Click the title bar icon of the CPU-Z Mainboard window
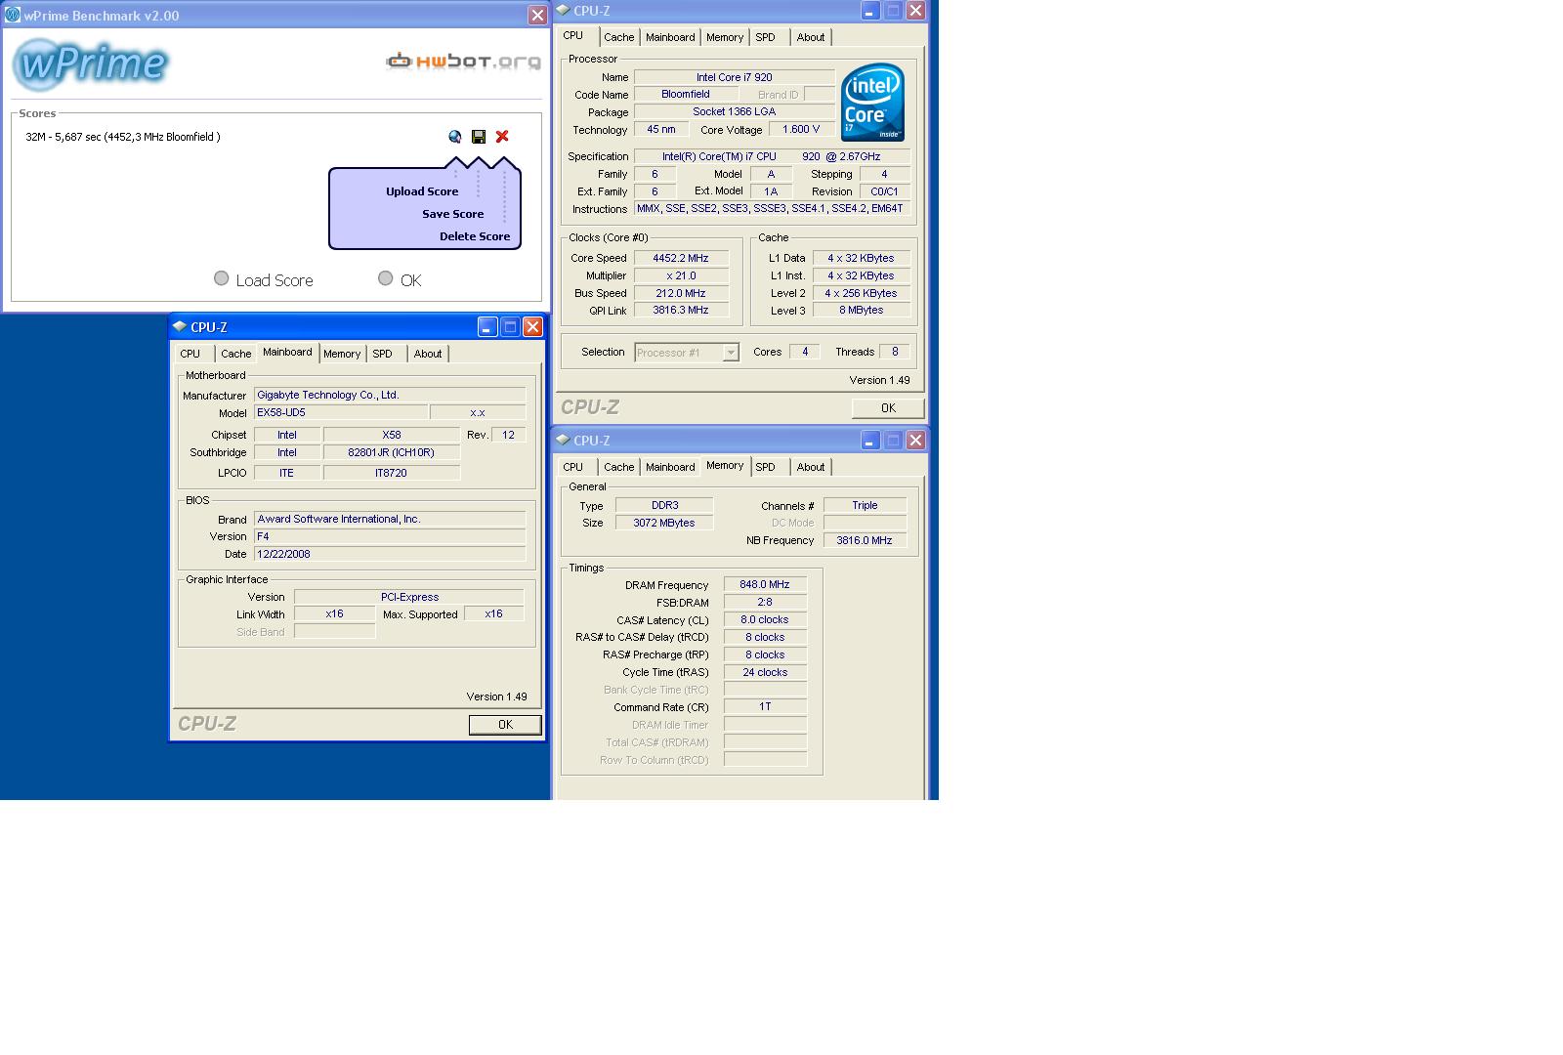Image resolution: width=1563 pixels, height=1055 pixels. (179, 327)
